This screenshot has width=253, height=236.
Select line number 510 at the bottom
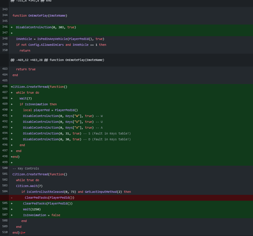tap(5, 232)
